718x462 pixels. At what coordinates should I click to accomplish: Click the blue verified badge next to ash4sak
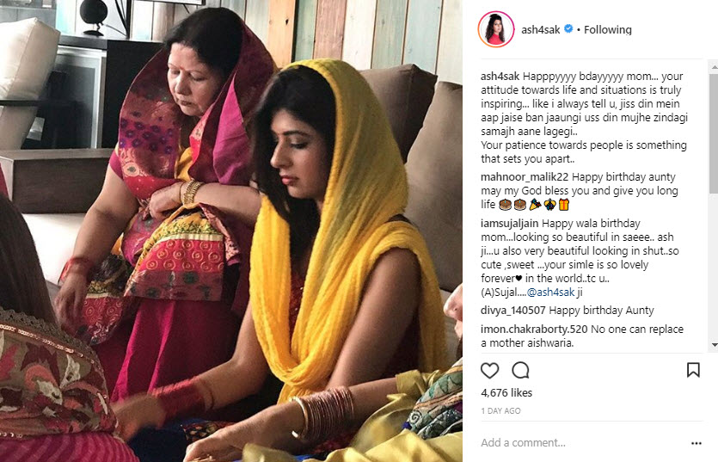pos(568,29)
